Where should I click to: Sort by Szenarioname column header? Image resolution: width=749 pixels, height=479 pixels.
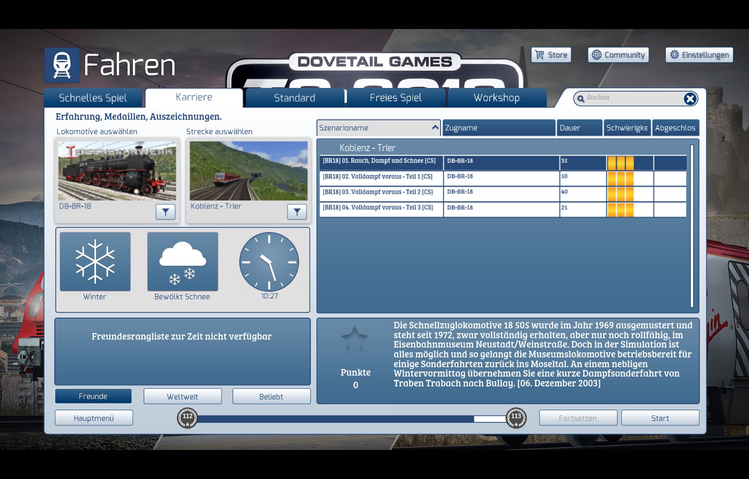coord(379,128)
